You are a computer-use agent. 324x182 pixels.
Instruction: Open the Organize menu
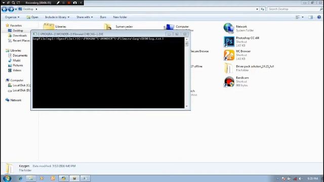[x=12, y=17]
